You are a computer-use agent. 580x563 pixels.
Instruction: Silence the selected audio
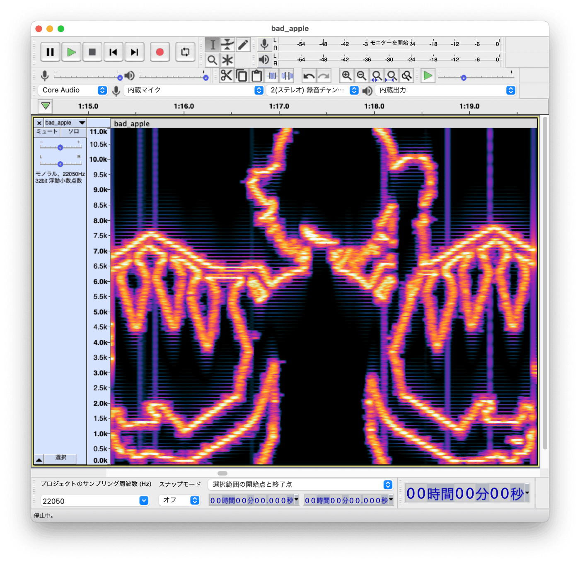(x=287, y=75)
